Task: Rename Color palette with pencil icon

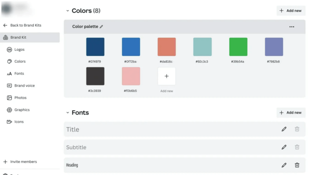Action: (x=101, y=26)
